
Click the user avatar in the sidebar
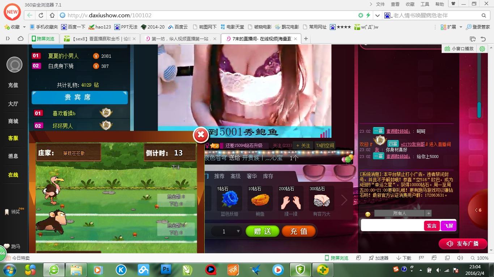coord(14,65)
